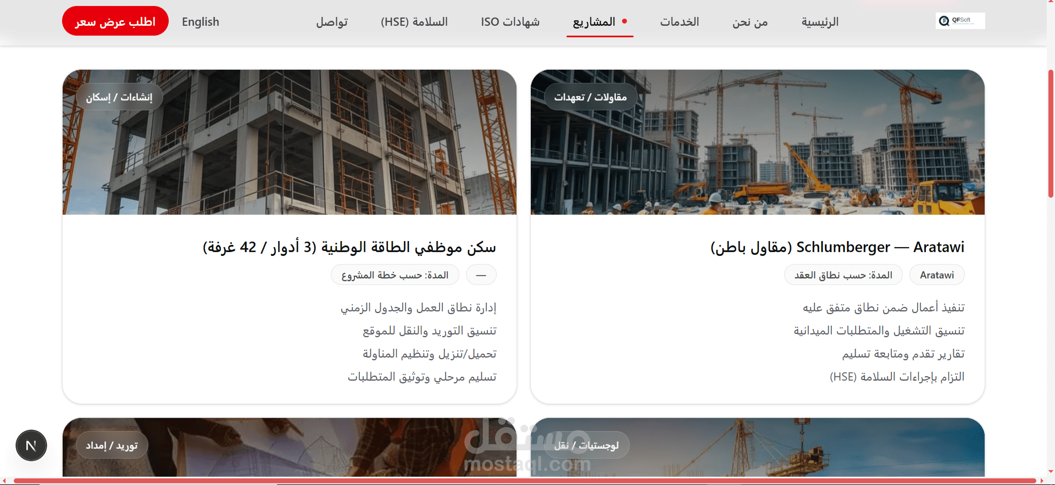Click the vertical page scrollbar thumb
The height and width of the screenshot is (485, 1055).
point(1051,133)
